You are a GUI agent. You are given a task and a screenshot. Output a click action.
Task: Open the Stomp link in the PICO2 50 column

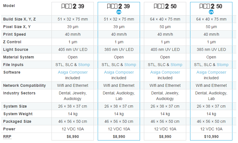(176, 65)
